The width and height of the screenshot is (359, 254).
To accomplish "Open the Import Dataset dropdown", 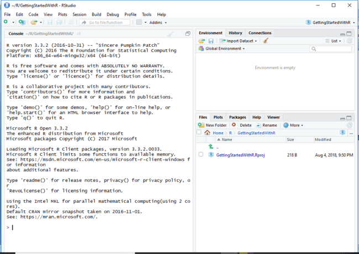I will (238, 41).
